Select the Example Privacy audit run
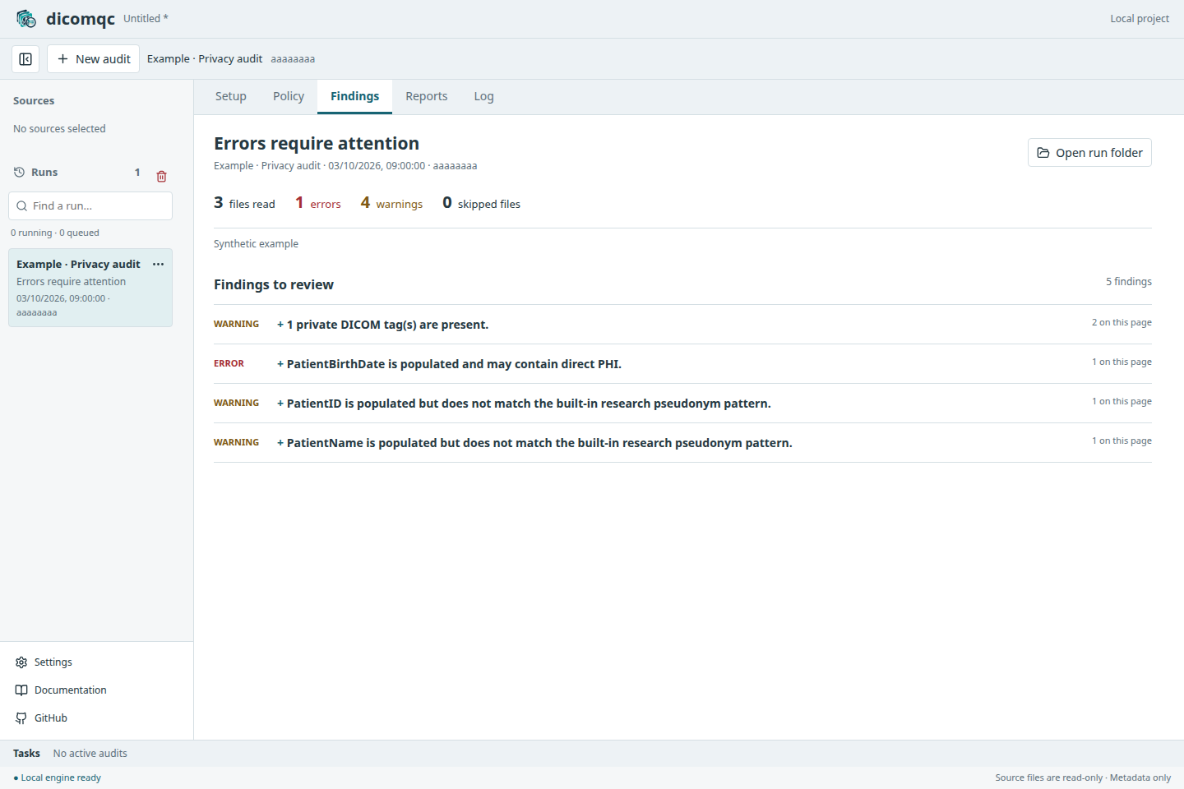Screen dimensions: 1184x789 point(90,288)
